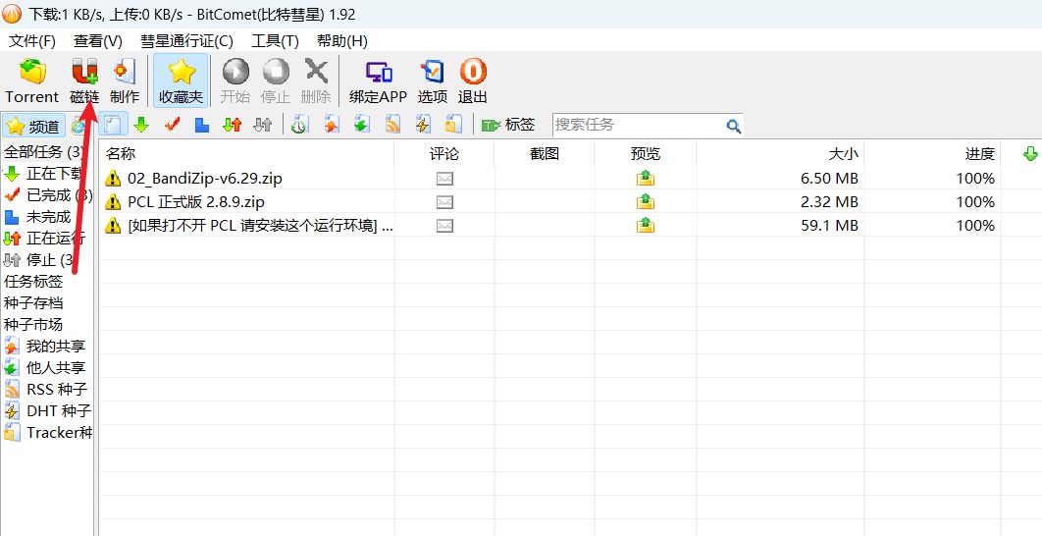
Task: Filter stopped tasks via grey arrows icon
Action: tap(263, 125)
